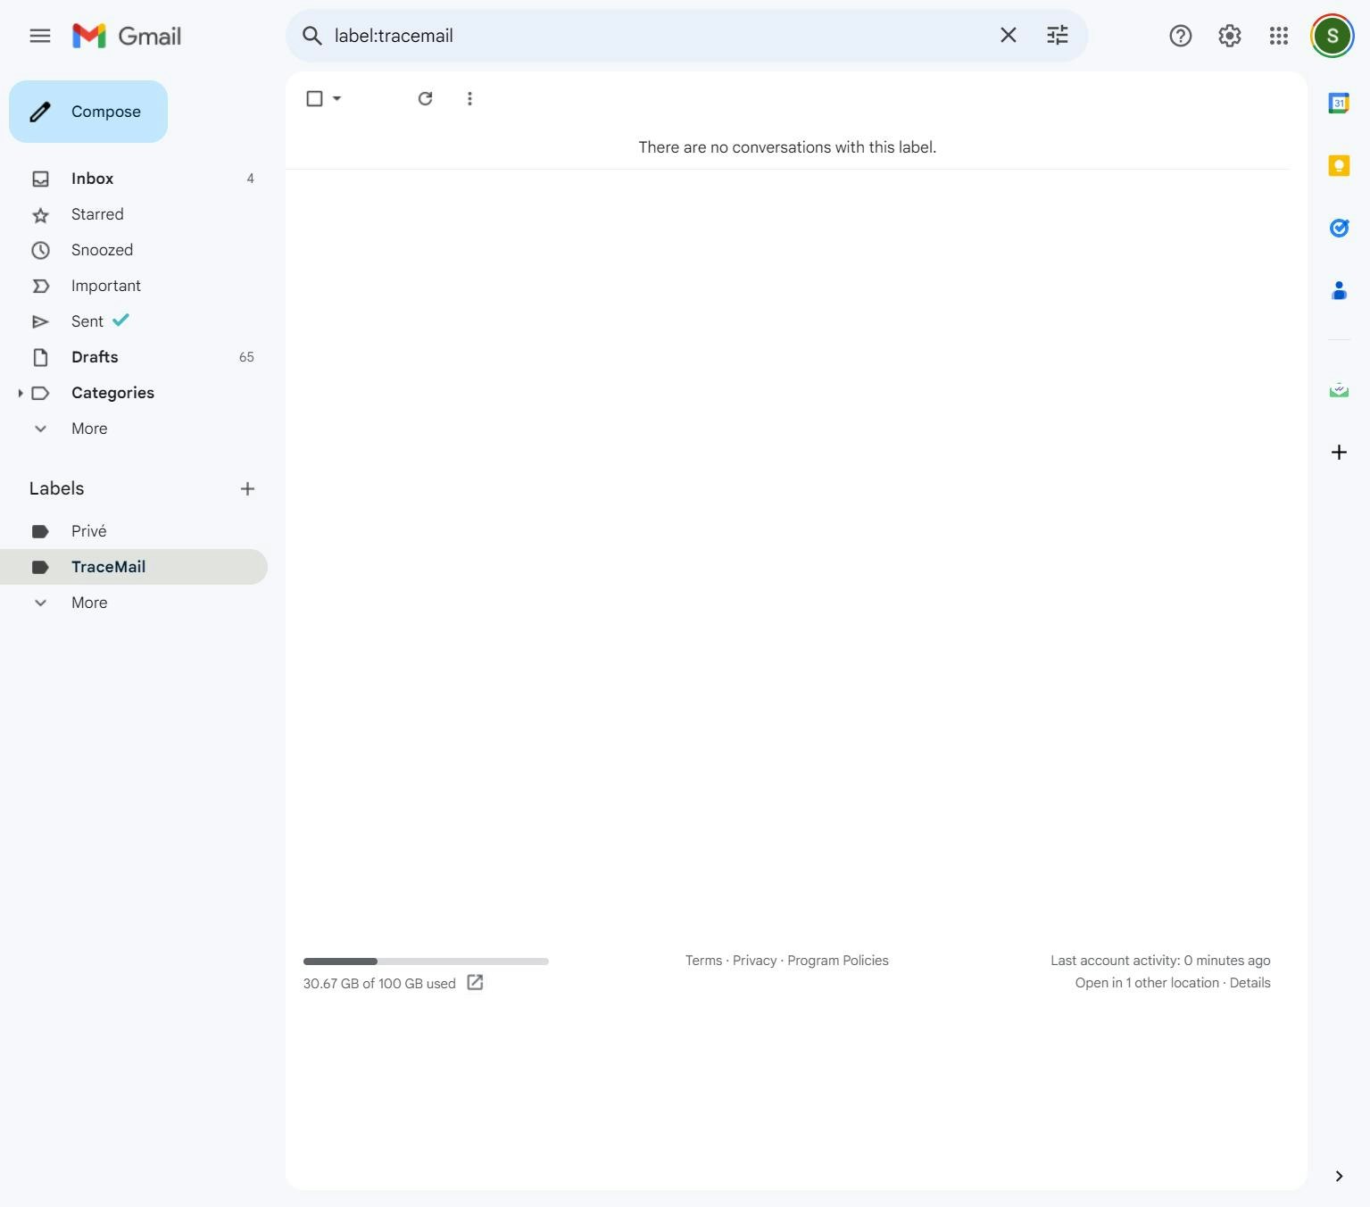Image resolution: width=1370 pixels, height=1207 pixels.
Task: Select all conversations with the checkbox
Action: (x=314, y=98)
